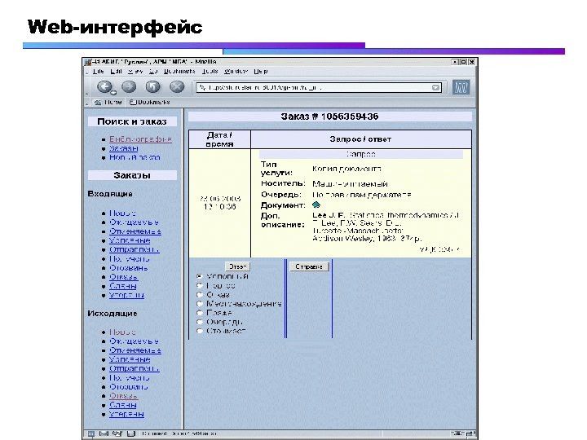Open the Новый заказ link
This screenshot has width=587, height=440.
pos(135,157)
